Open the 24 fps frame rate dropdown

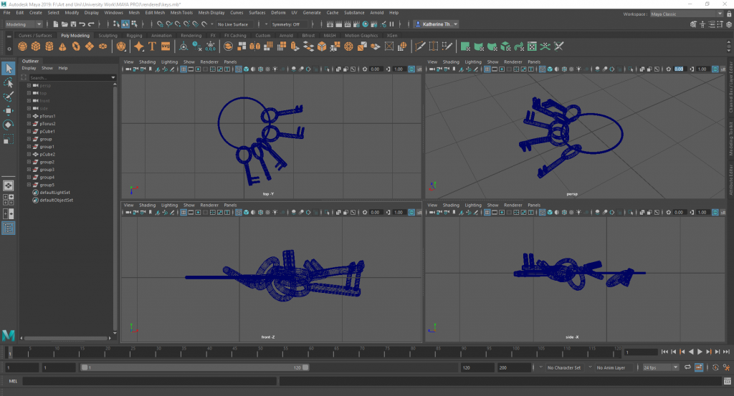click(659, 367)
